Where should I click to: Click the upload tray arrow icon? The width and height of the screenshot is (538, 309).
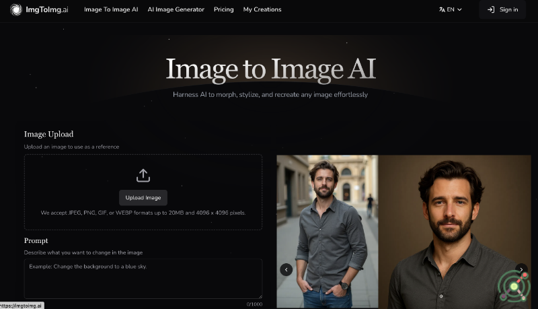[143, 176]
